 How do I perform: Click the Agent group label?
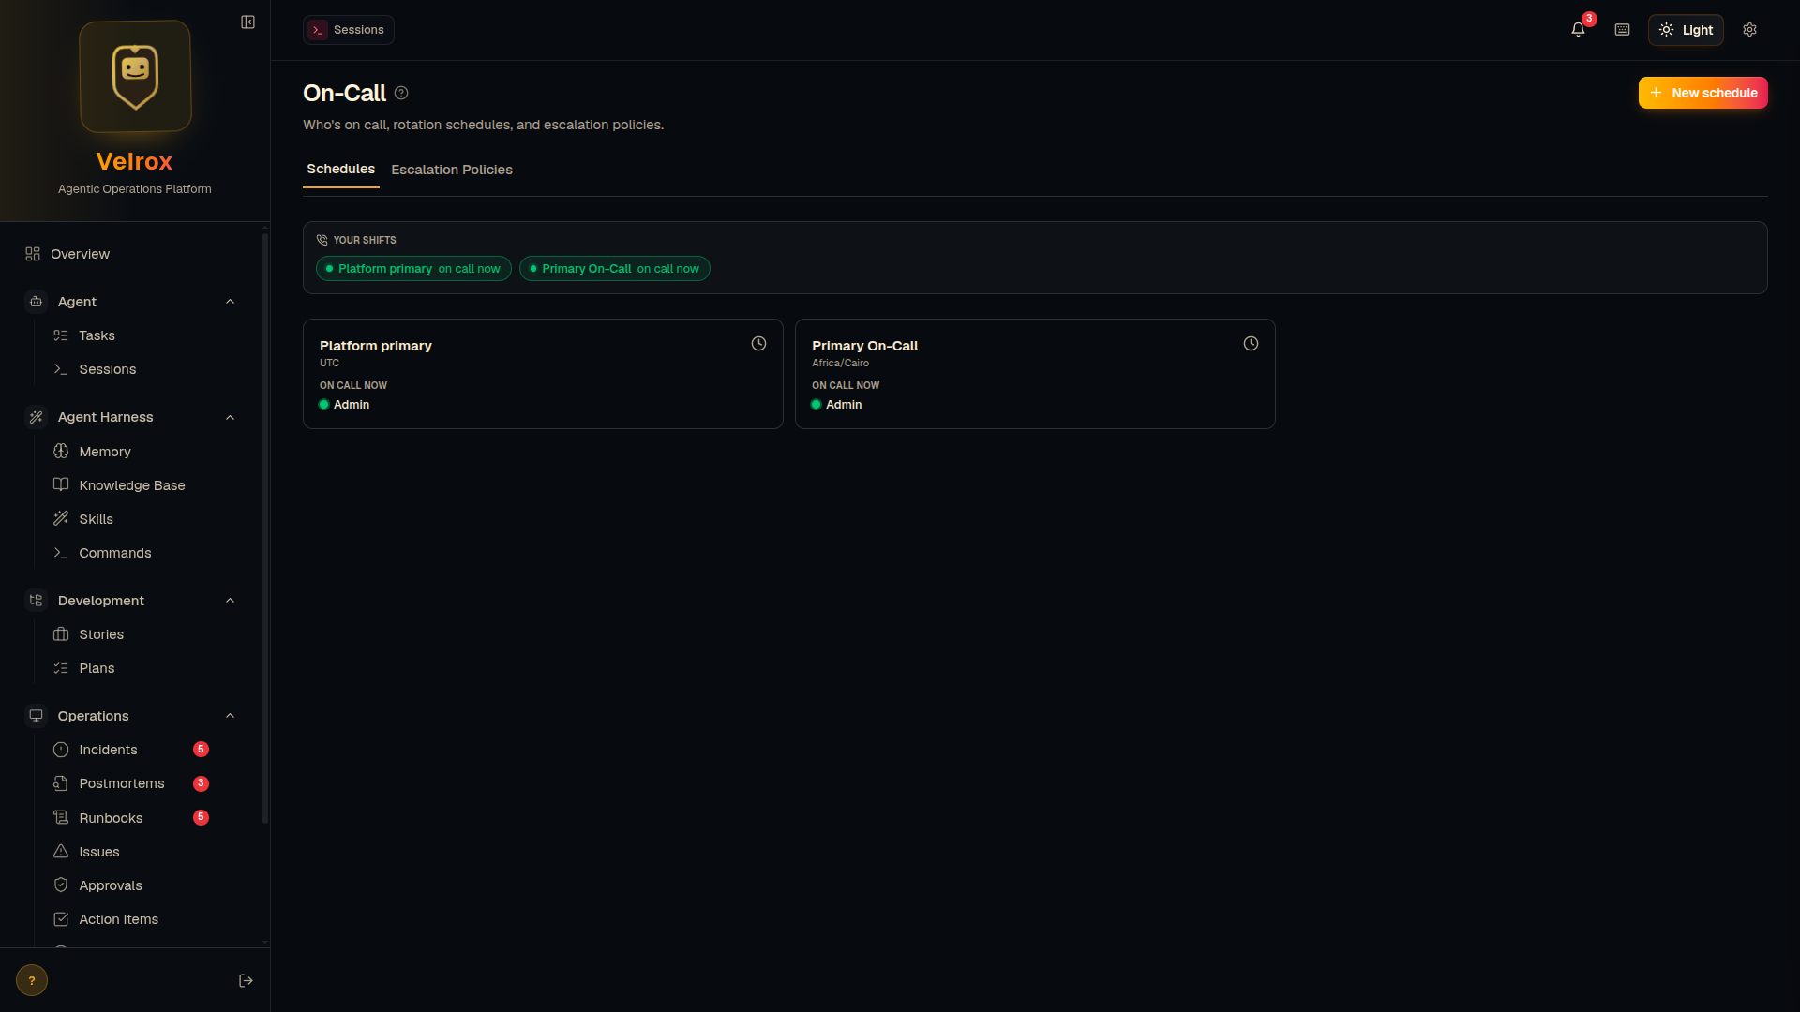point(77,302)
